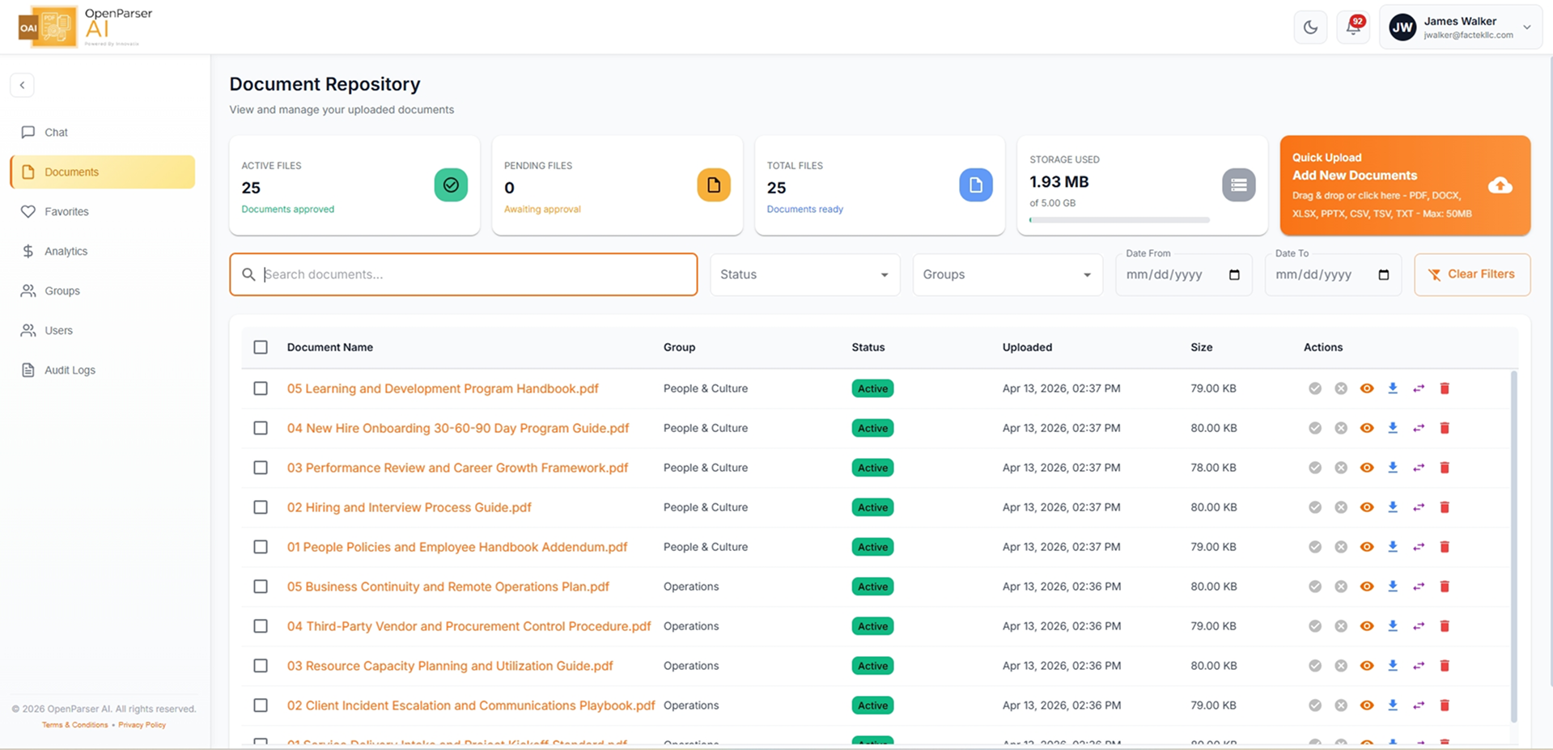Reject 05 Learning and Development Handbook with X icon
This screenshot has height=750, width=1553.
pyautogui.click(x=1341, y=388)
